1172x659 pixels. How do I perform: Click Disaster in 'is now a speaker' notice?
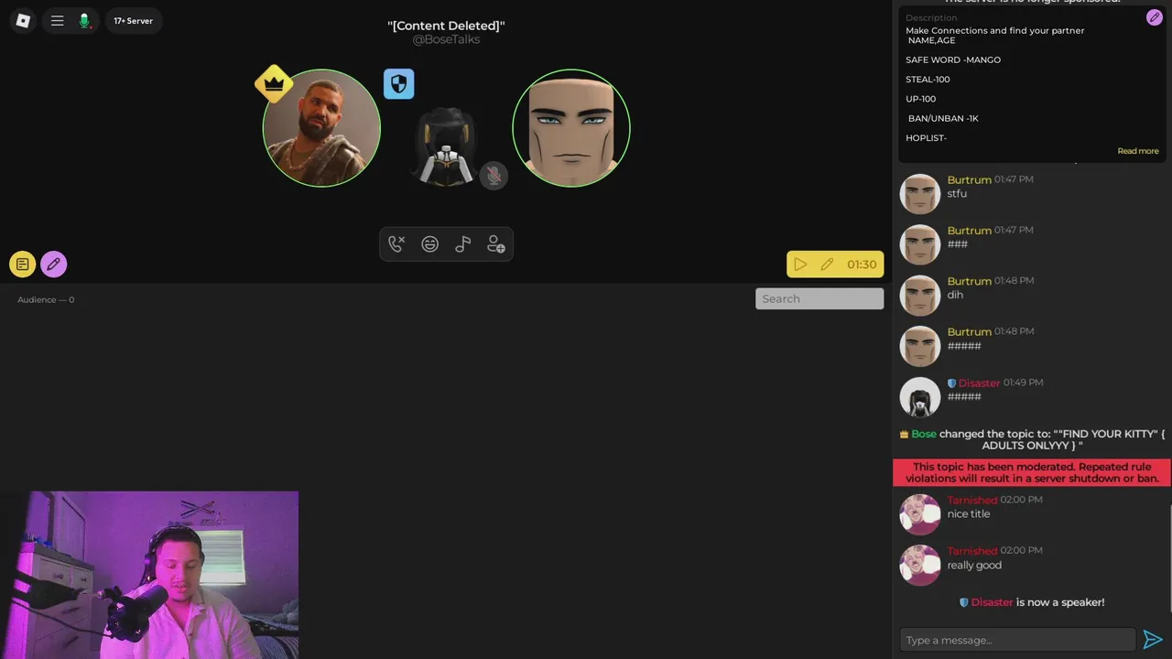click(x=992, y=602)
